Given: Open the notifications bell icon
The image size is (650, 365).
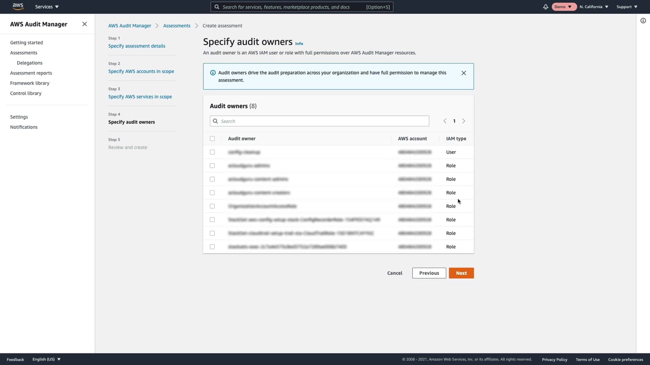Looking at the screenshot, I should (x=545, y=7).
